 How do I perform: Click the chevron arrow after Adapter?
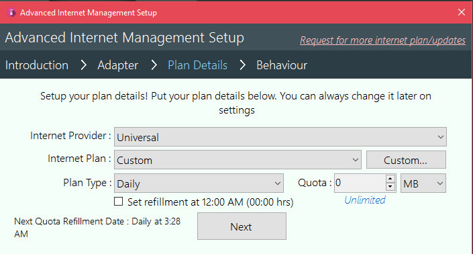point(154,65)
